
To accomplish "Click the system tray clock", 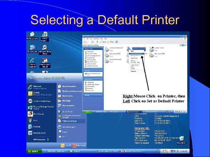I will (x=184, y=151).
